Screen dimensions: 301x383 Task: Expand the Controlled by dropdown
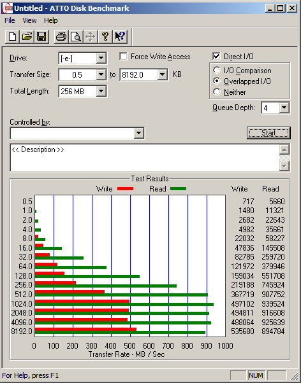point(138,133)
